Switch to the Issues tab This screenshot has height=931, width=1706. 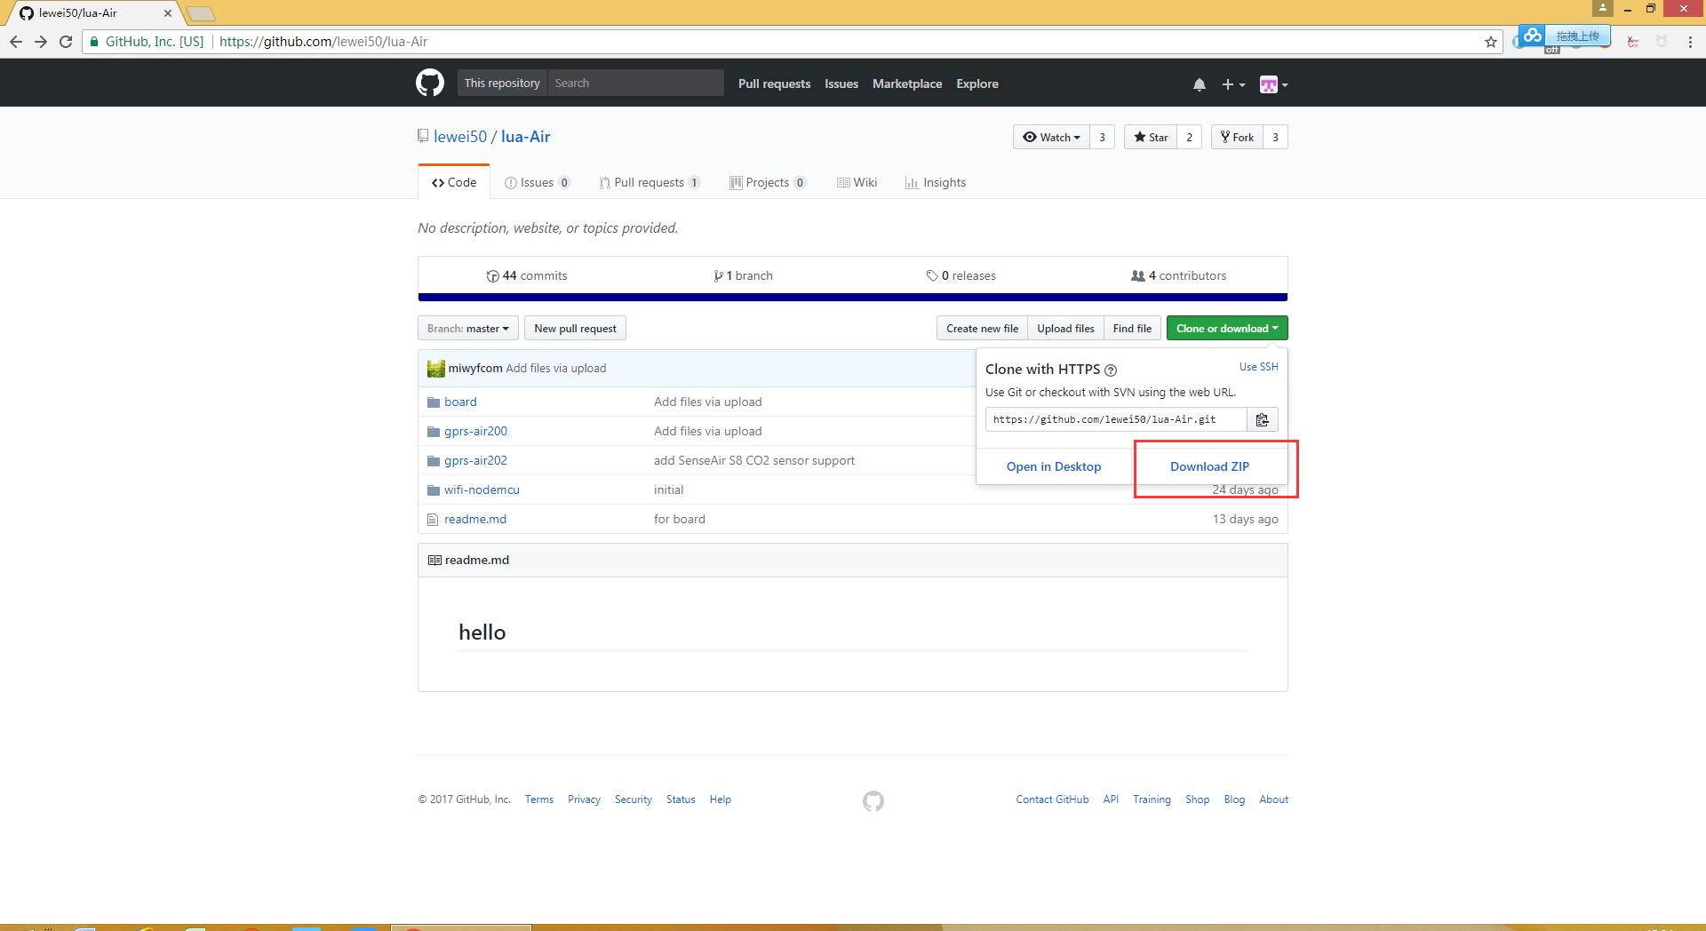(x=537, y=182)
